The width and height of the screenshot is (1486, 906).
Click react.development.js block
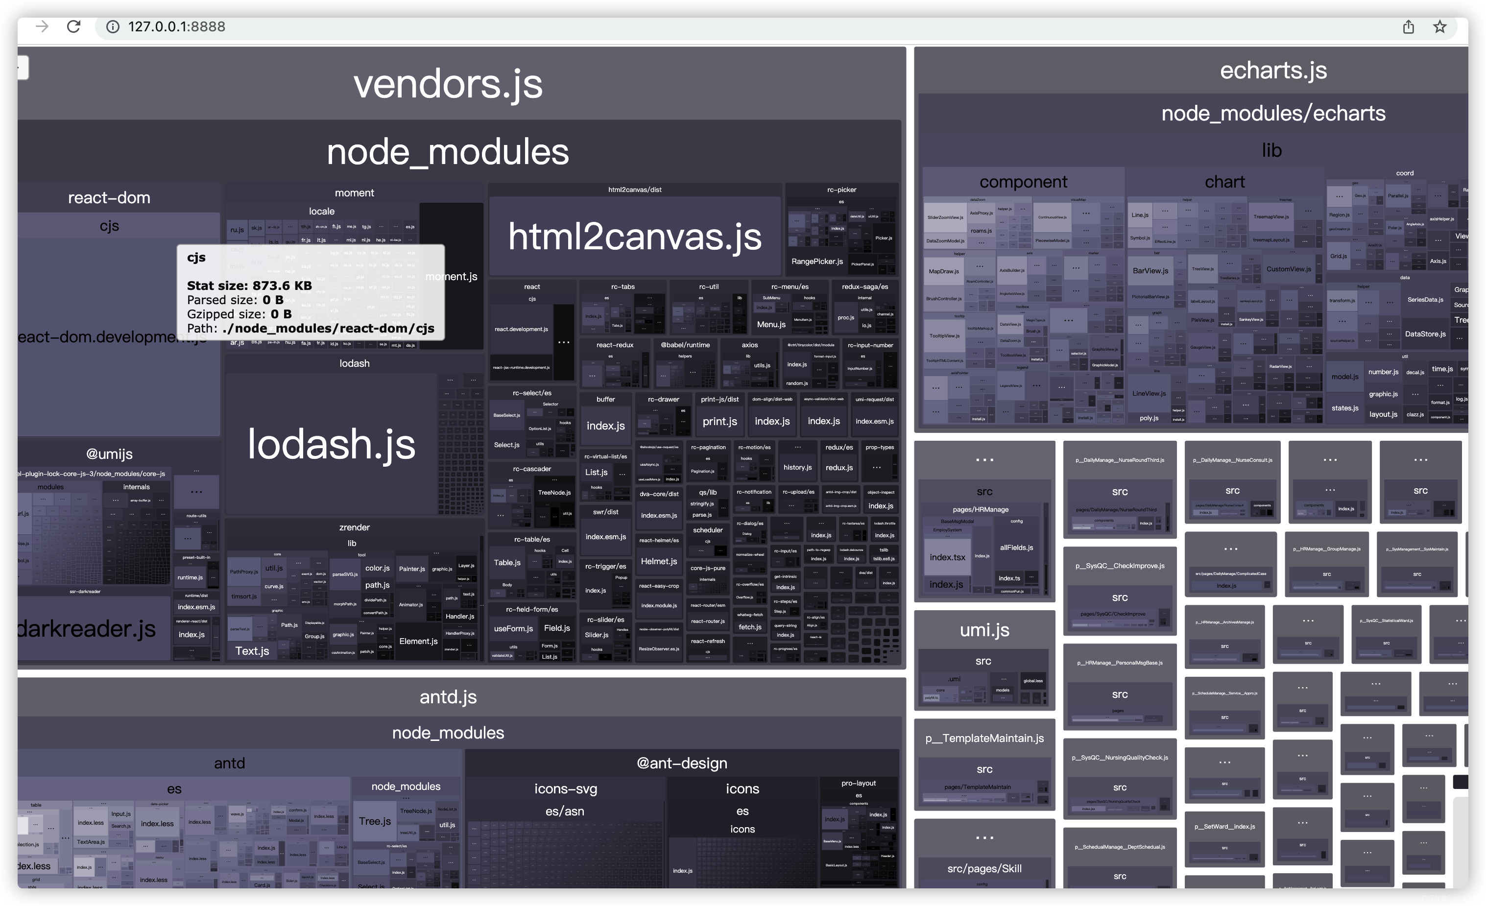coord(521,330)
